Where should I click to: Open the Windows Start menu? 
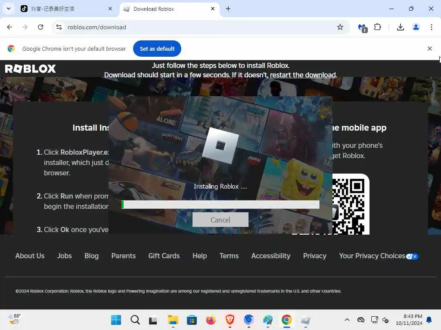tap(116, 320)
